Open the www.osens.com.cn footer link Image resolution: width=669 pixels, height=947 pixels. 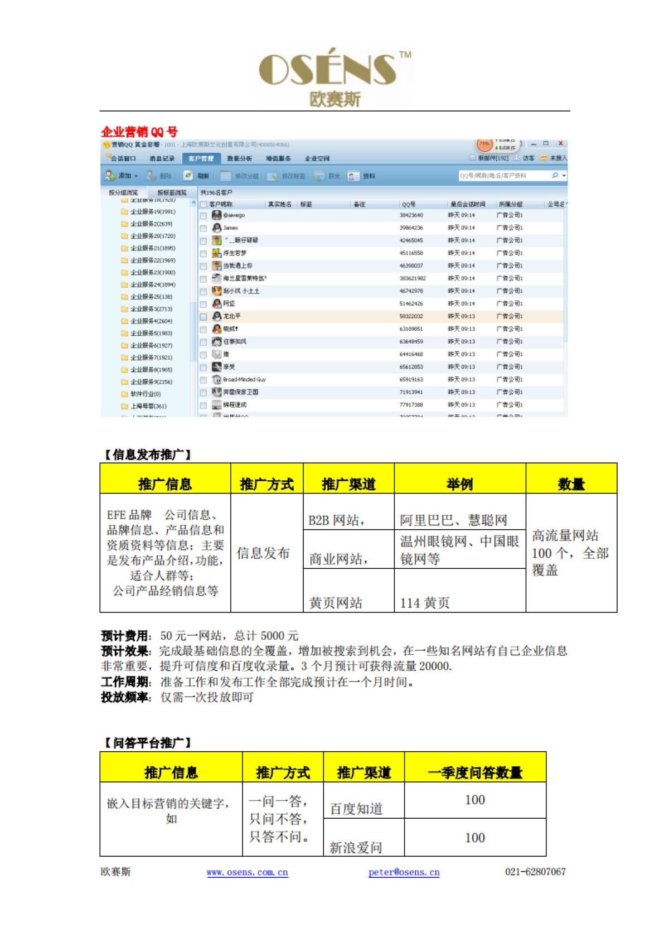[248, 872]
